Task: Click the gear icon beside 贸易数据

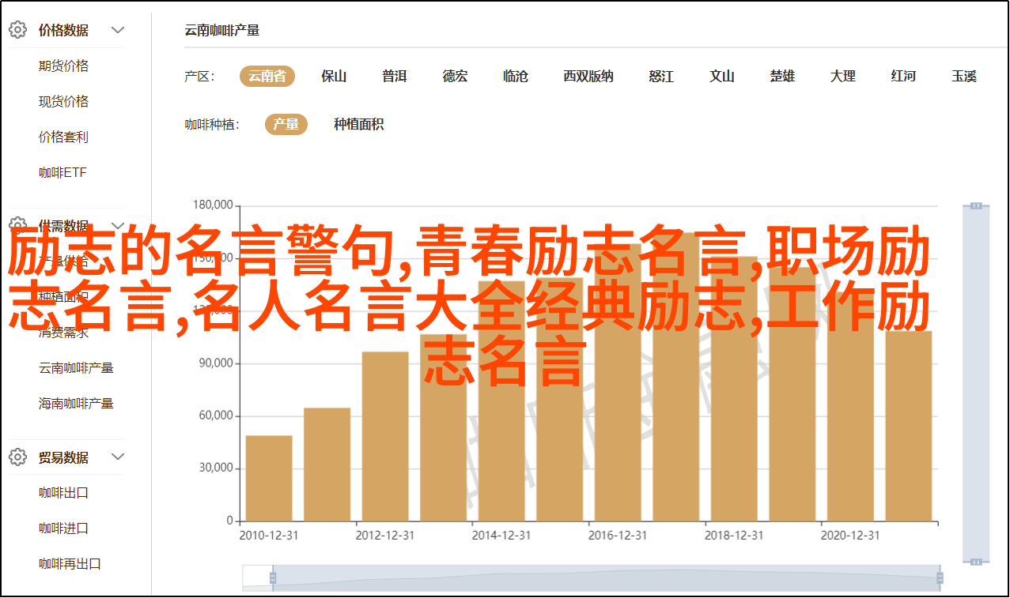Action: pyautogui.click(x=17, y=457)
